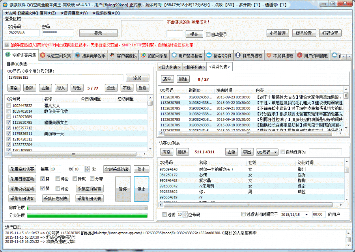Toggle the 过滤 位号码 checkbox
Screen dimensions: 355x252
pyautogui.click(x=164, y=215)
